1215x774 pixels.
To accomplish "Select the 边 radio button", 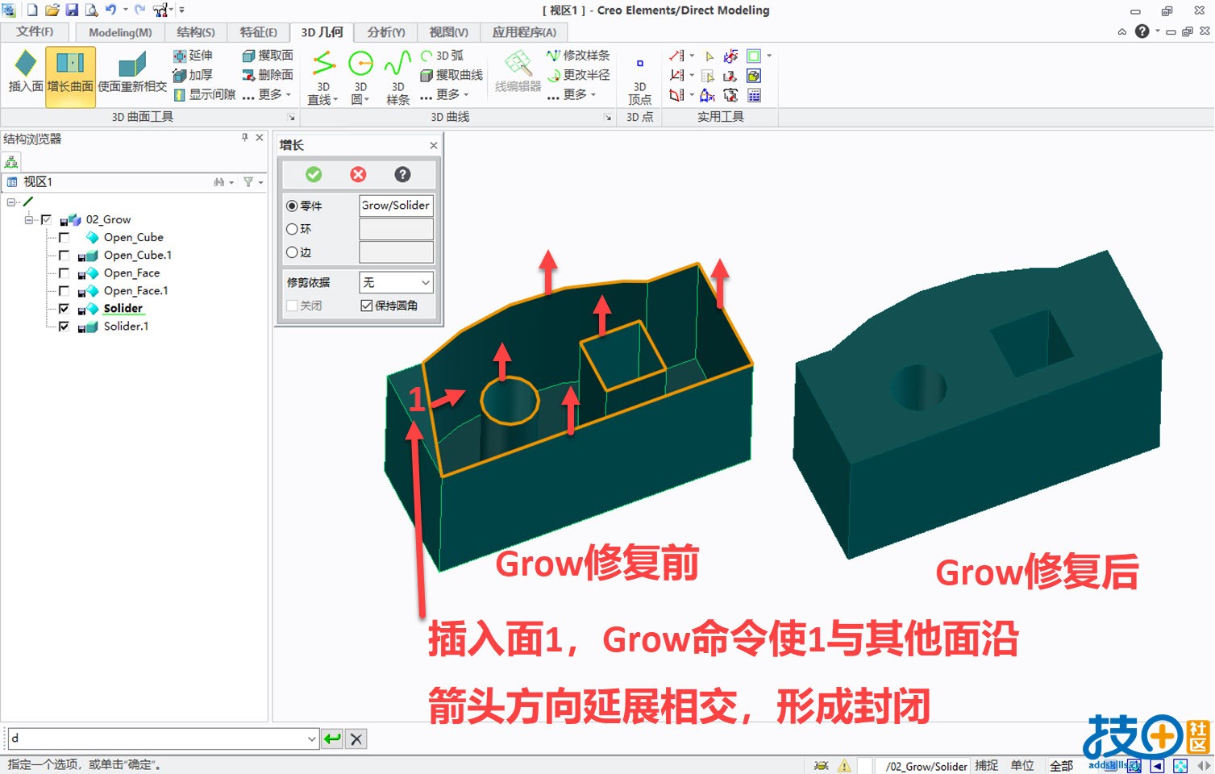I will [292, 252].
